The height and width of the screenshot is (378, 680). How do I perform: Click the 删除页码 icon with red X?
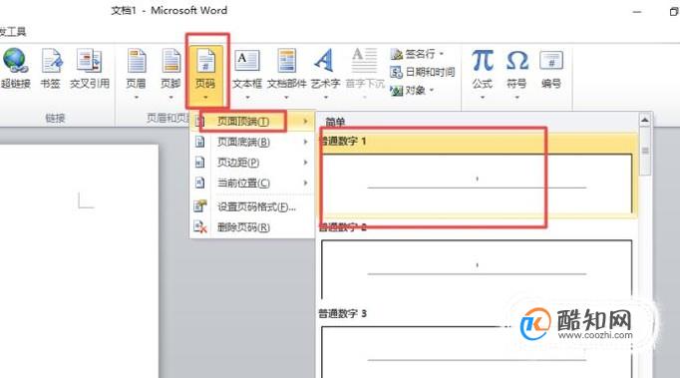200,226
